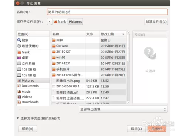The height and width of the screenshot is (136, 185).
Task: Open 搜索 in the places sidebar
Action: click(x=33, y=40)
